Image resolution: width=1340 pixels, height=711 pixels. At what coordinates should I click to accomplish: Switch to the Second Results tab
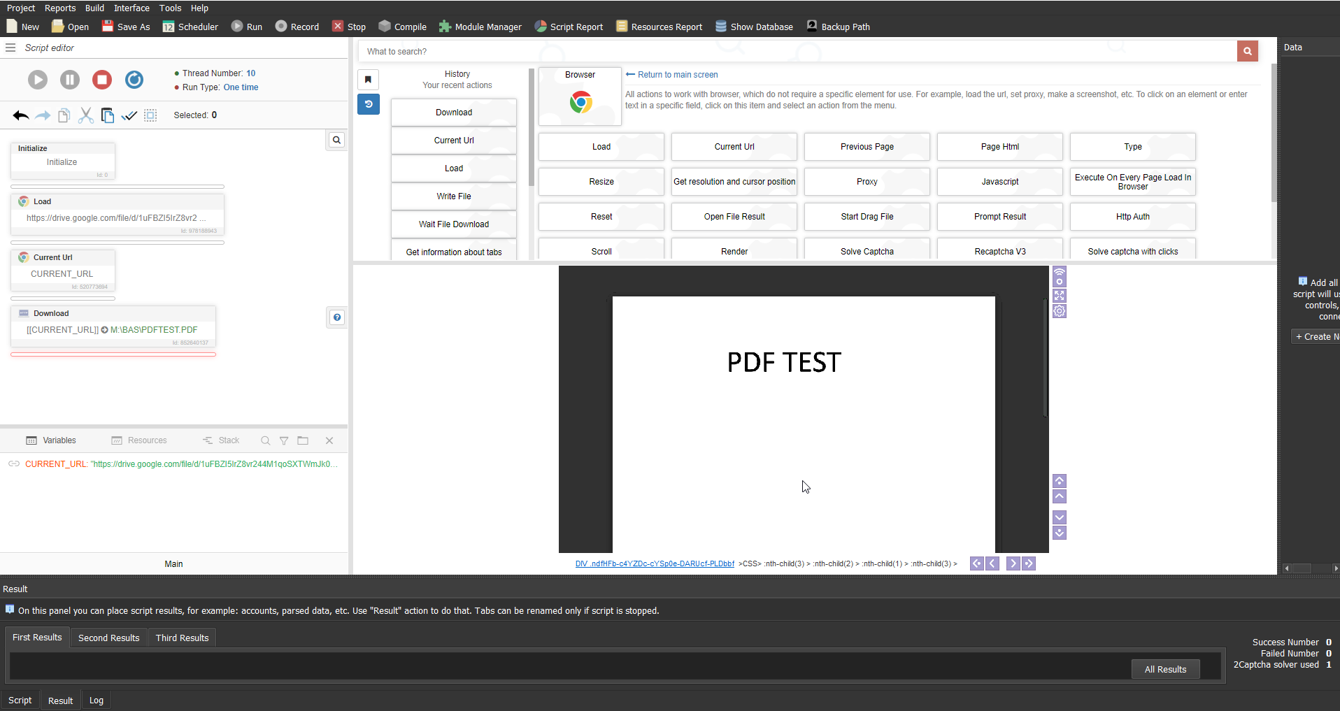[x=108, y=638]
